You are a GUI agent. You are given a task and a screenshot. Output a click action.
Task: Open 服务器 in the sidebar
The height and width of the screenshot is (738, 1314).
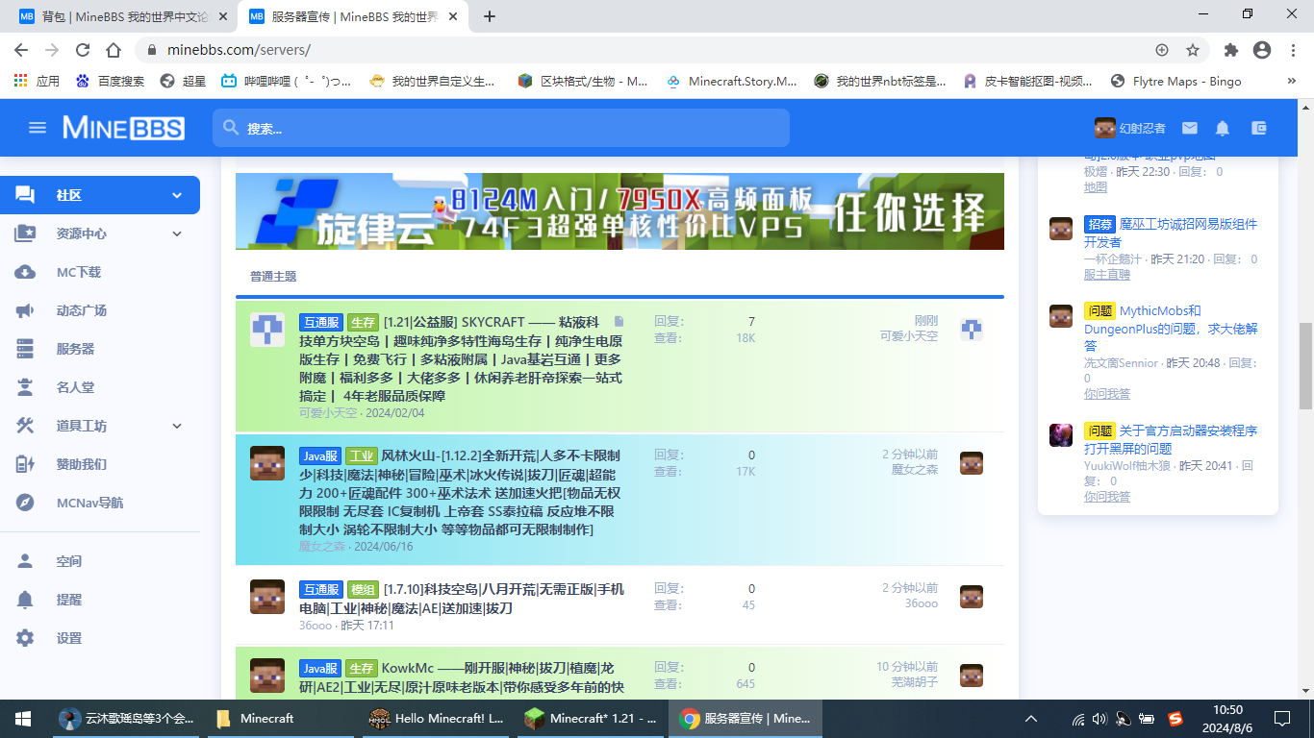pos(75,349)
